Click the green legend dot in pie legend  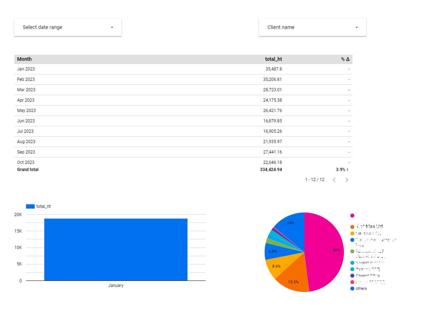[x=352, y=251]
